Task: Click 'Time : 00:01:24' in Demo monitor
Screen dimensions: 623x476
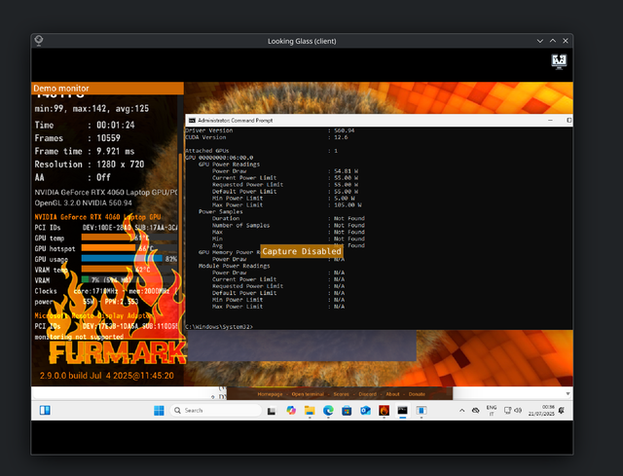Action: 85,125
